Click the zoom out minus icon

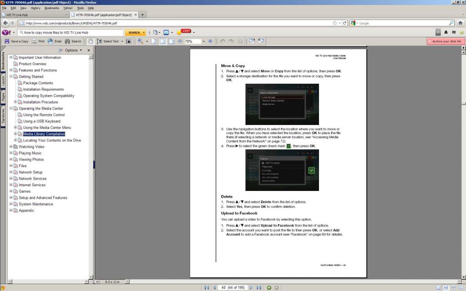[180, 41]
